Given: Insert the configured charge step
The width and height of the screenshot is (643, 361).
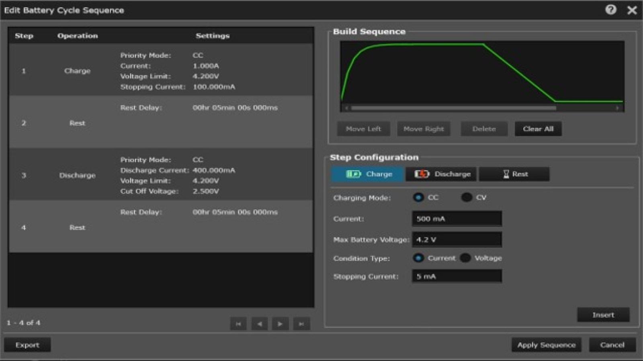Looking at the screenshot, I should click(x=603, y=314).
